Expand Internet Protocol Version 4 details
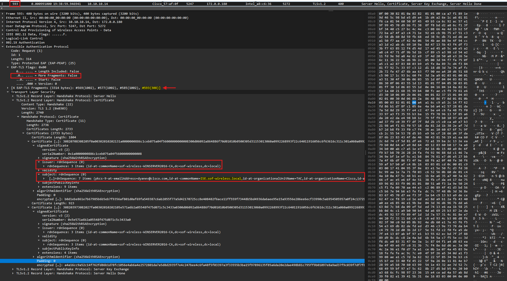507x281 pixels. [3, 22]
